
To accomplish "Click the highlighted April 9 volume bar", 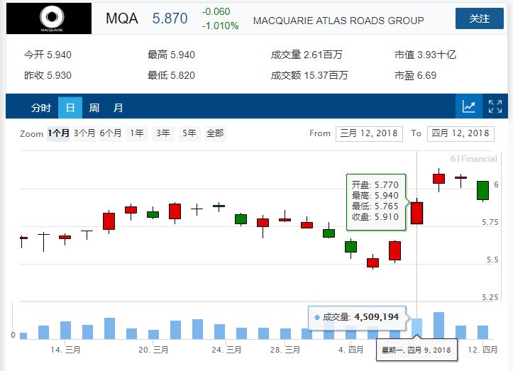I will pyautogui.click(x=417, y=328).
